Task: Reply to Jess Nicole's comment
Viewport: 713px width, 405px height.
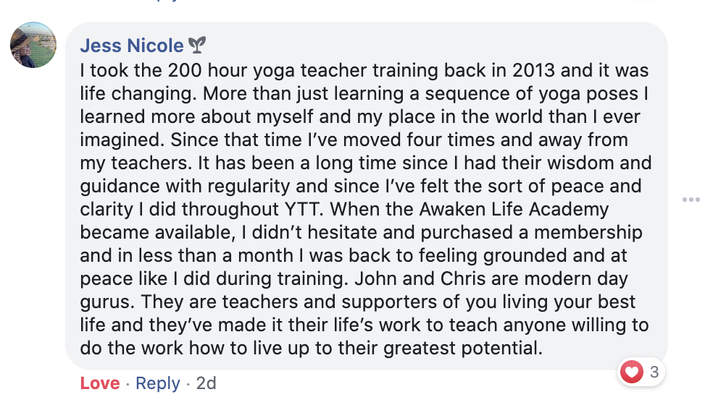Action: click(x=158, y=383)
